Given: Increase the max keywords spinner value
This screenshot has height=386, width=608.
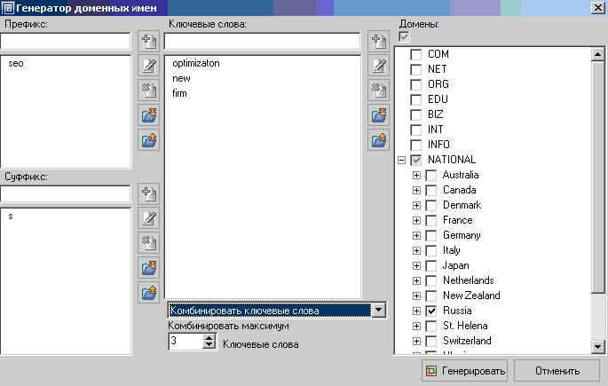Looking at the screenshot, I should [x=209, y=337].
